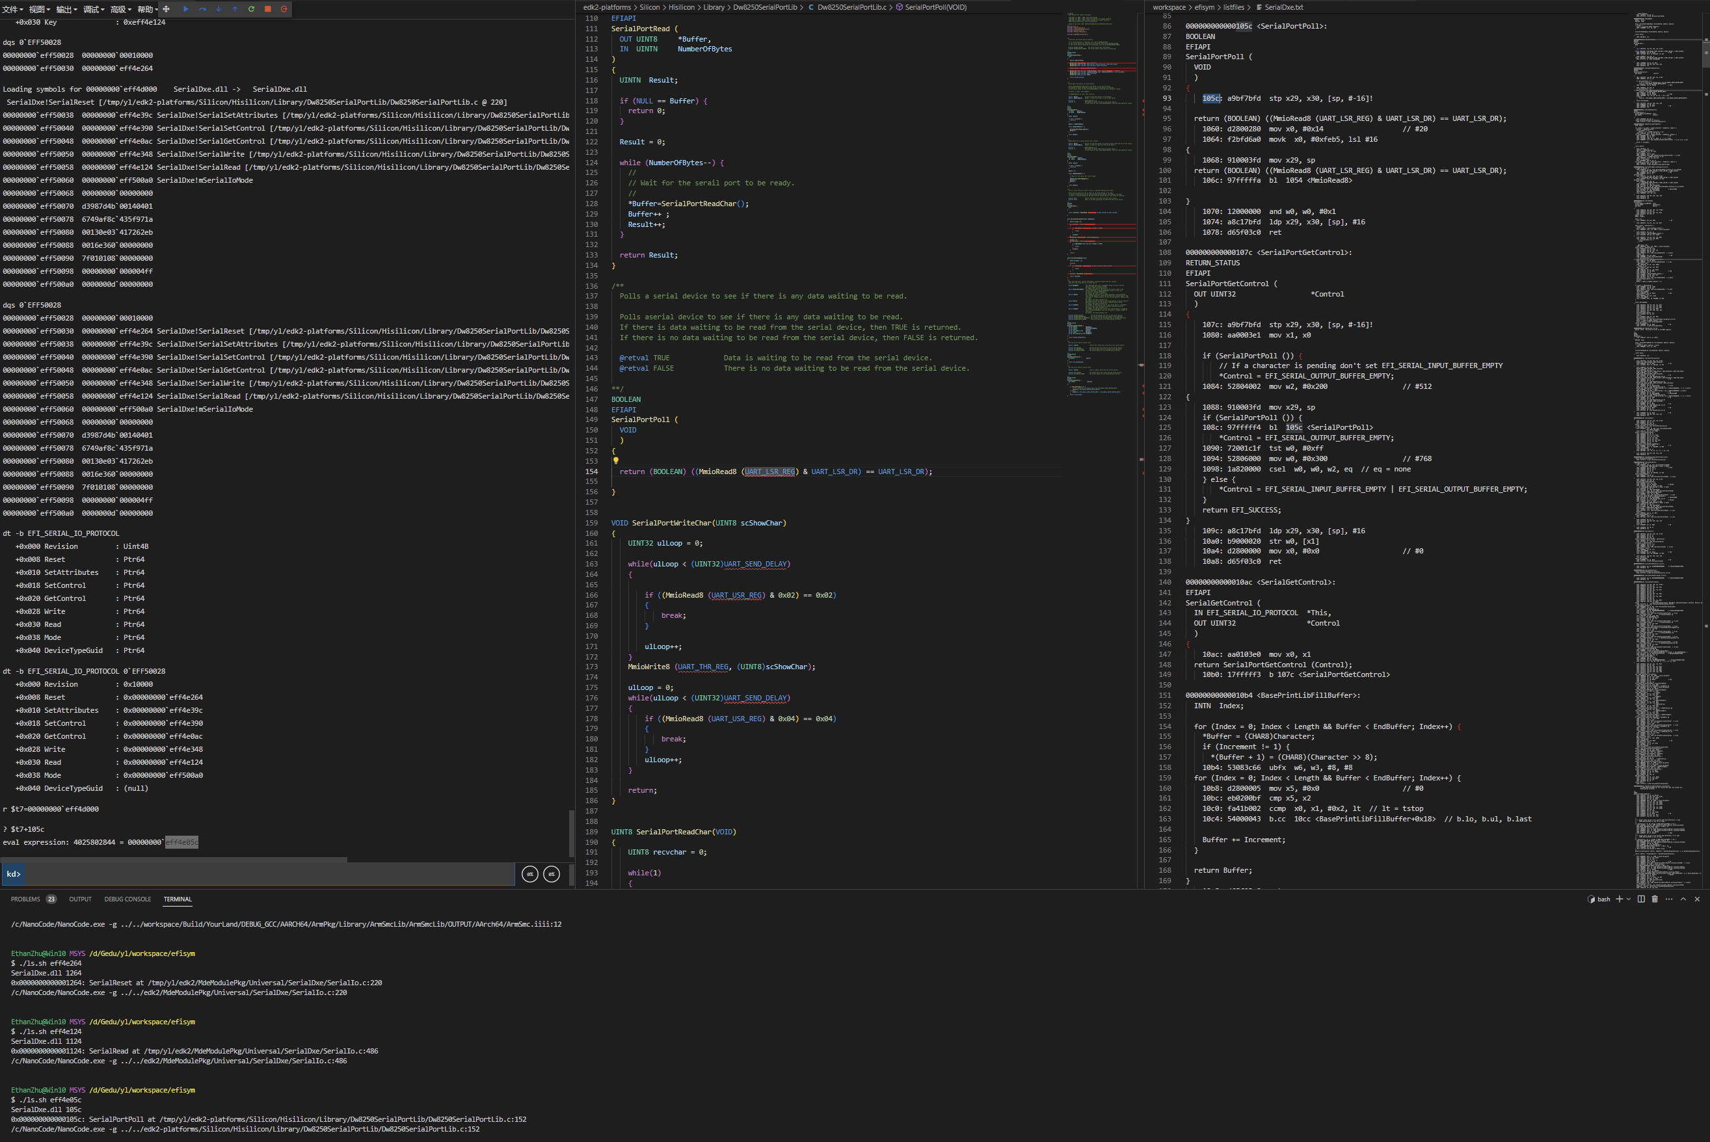
Task: Switch to the PROBLEMS tab
Action: click(25, 899)
